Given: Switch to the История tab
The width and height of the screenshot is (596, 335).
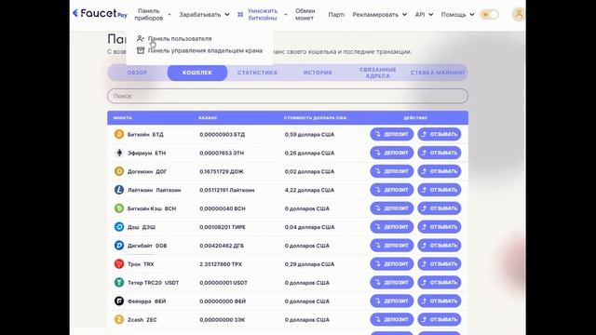Looking at the screenshot, I should coord(318,73).
